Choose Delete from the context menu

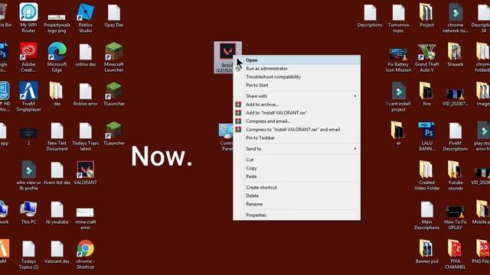(x=296, y=196)
